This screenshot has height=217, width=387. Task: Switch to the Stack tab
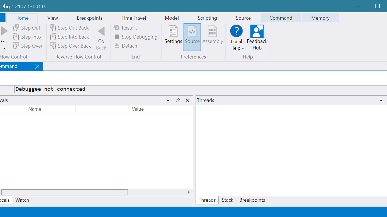(x=227, y=200)
